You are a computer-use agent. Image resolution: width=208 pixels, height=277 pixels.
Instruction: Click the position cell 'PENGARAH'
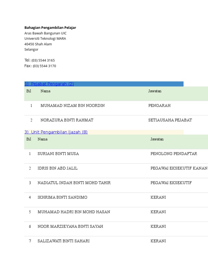click(x=159, y=105)
